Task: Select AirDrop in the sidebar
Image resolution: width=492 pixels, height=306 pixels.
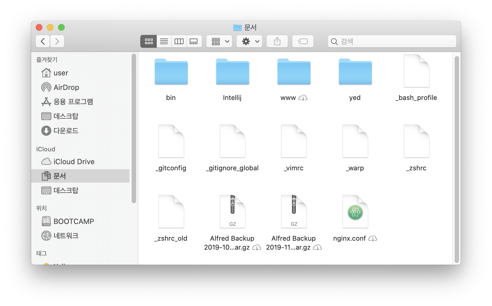Action: (x=80, y=87)
